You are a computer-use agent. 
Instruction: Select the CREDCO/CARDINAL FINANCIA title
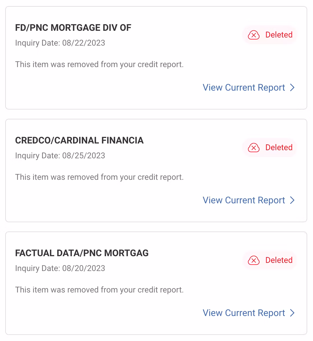79,140
